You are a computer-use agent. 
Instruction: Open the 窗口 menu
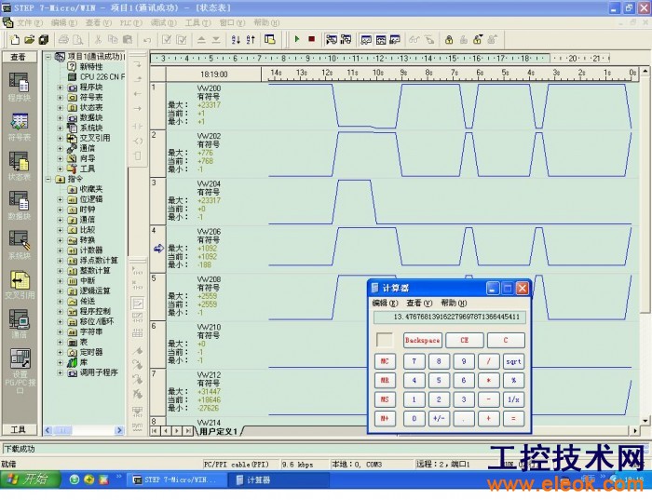[232, 22]
